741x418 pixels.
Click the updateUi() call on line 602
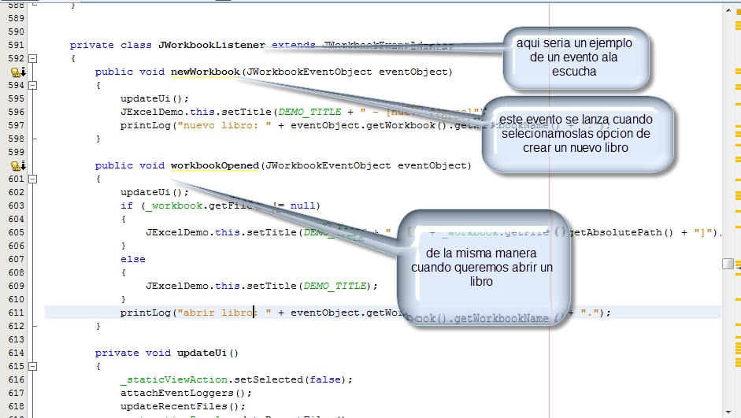click(154, 192)
